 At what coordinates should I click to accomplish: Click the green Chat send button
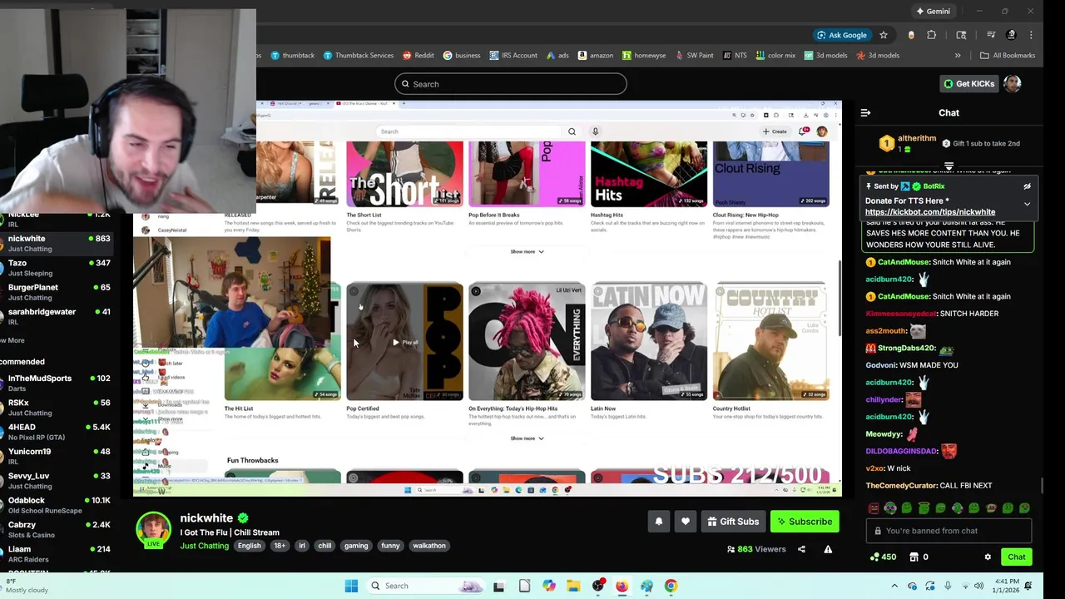click(x=1017, y=557)
